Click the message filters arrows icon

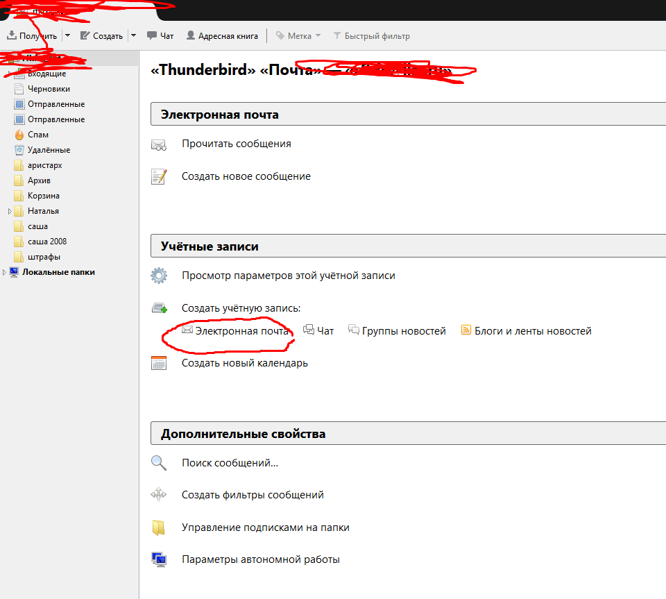click(x=158, y=494)
